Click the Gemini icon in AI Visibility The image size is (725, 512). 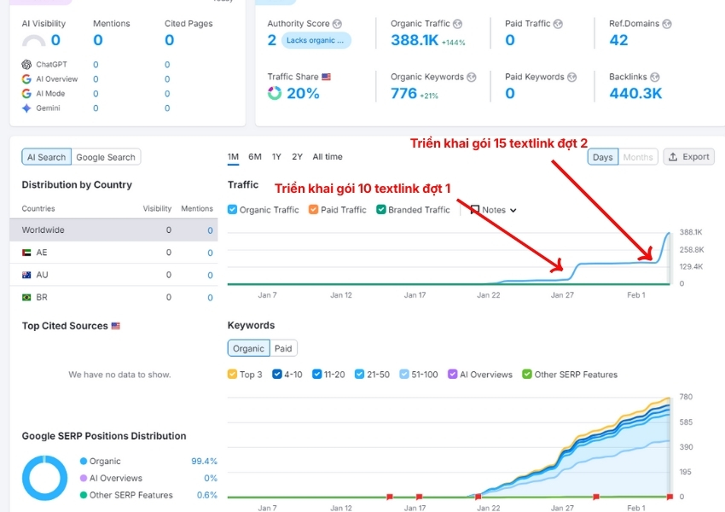tap(27, 108)
